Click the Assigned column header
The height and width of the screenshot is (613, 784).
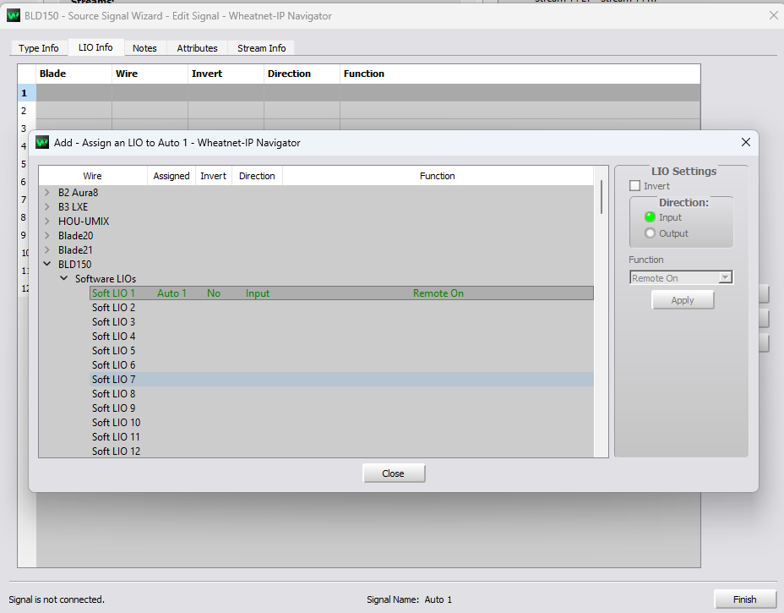click(171, 176)
